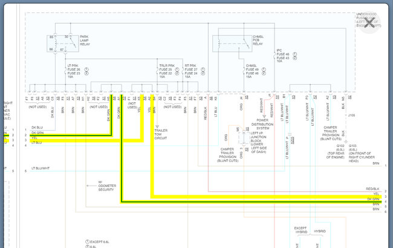Click the EXCEPT HYBRID branch label
393x248 pixels.
tap(300, 230)
